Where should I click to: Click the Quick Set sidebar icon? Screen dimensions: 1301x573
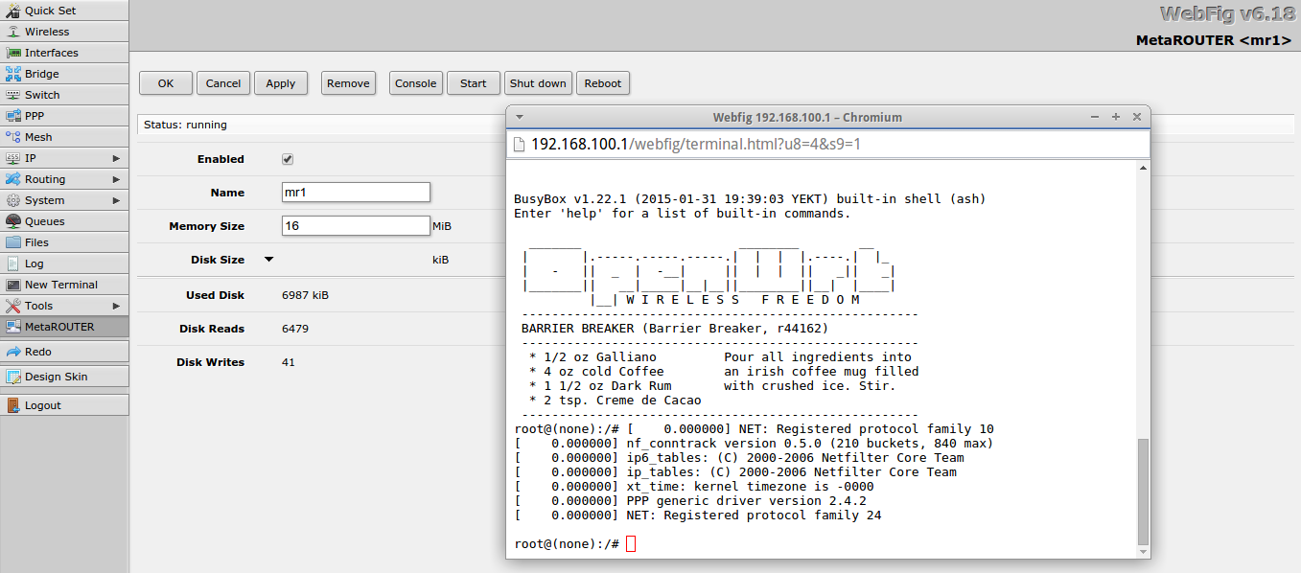click(x=13, y=11)
